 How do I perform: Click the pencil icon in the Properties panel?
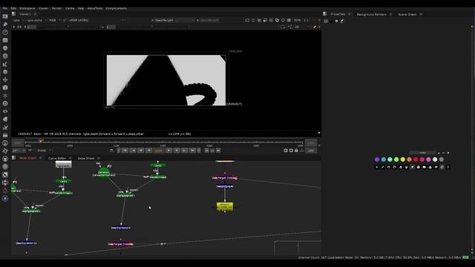click(342, 21)
